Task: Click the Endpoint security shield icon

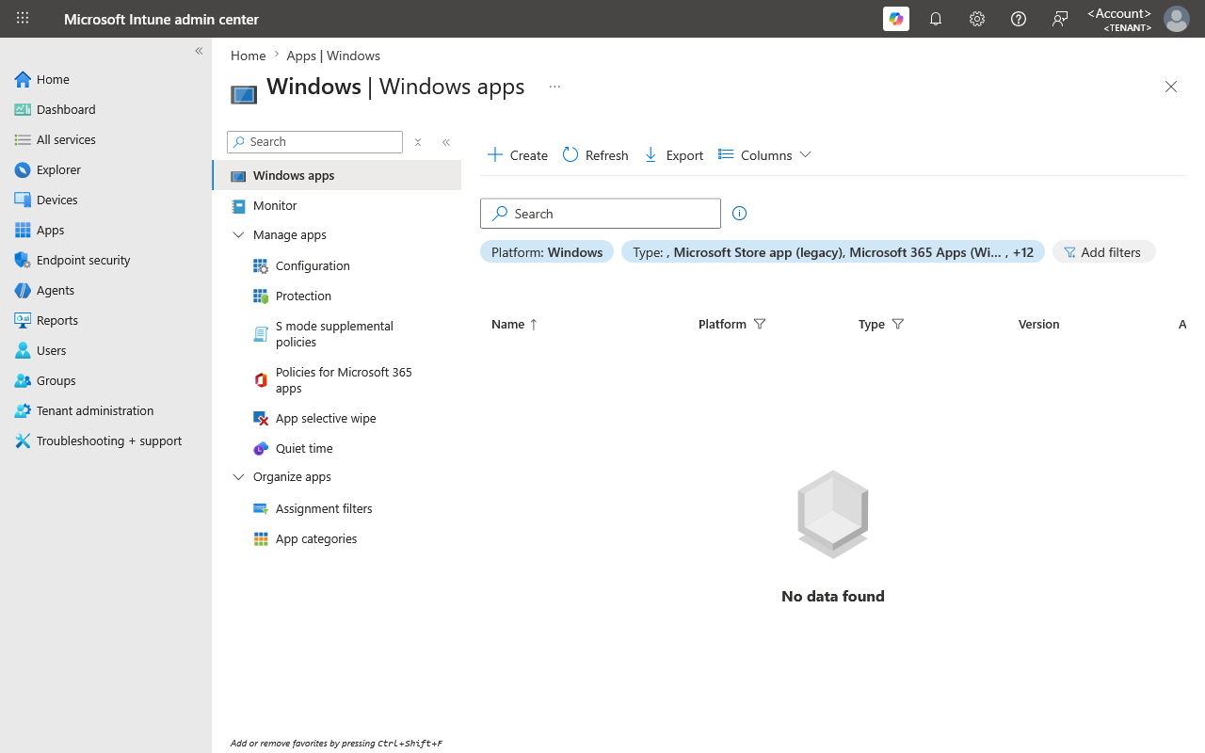Action: [x=23, y=261]
